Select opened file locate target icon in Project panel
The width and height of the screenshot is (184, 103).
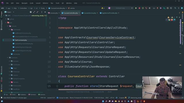pyautogui.click(x=31, y=12)
